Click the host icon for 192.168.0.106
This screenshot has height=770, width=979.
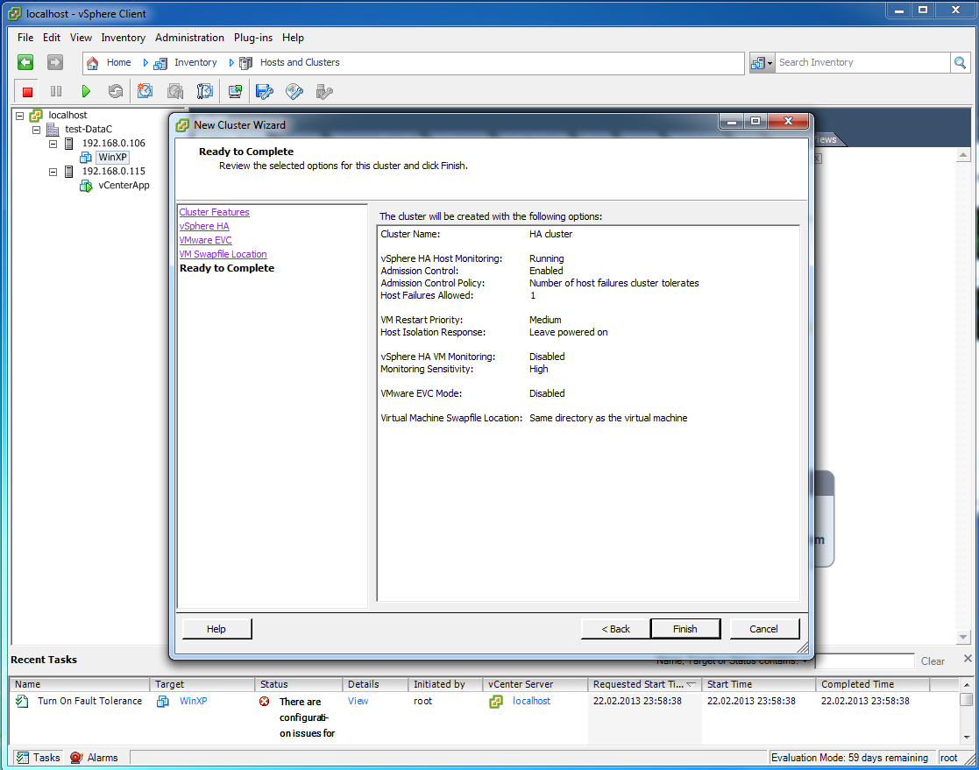coord(69,144)
